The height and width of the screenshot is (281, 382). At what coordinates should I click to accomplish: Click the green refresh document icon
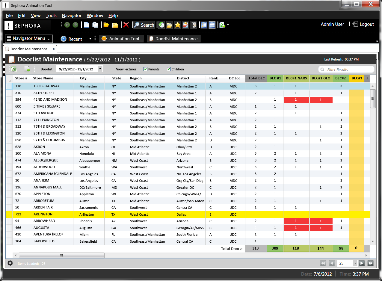222,25
